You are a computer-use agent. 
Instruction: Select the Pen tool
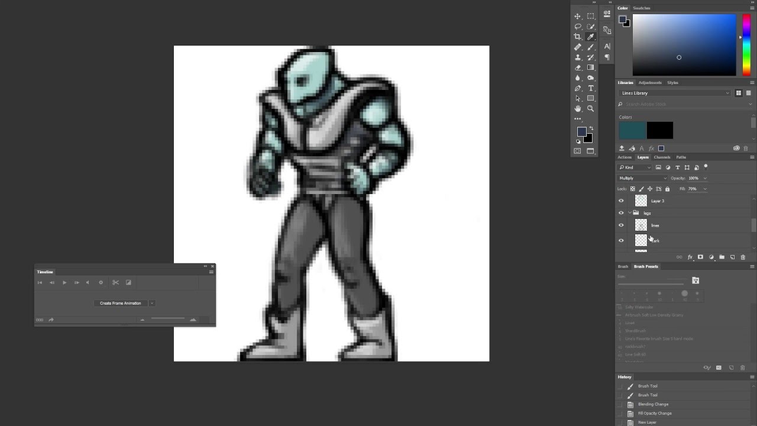577,88
